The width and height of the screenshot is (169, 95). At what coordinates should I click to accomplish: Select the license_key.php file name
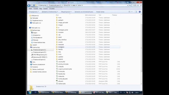click(x=63, y=79)
